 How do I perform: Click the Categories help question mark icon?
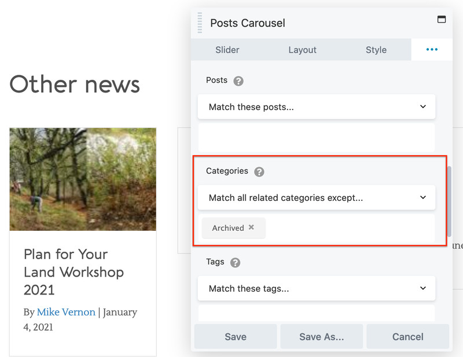[259, 172]
